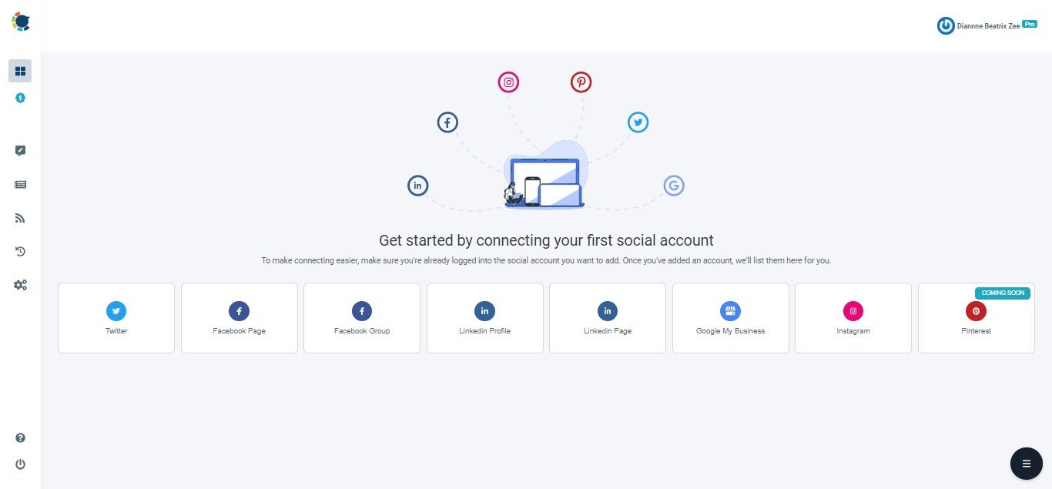
Task: Open the Dashboard grid icon in sidebar
Action: click(x=20, y=70)
